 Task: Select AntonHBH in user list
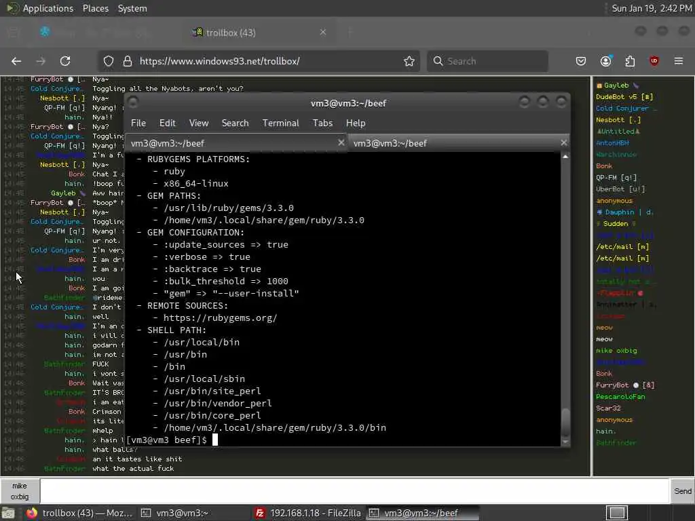point(612,142)
